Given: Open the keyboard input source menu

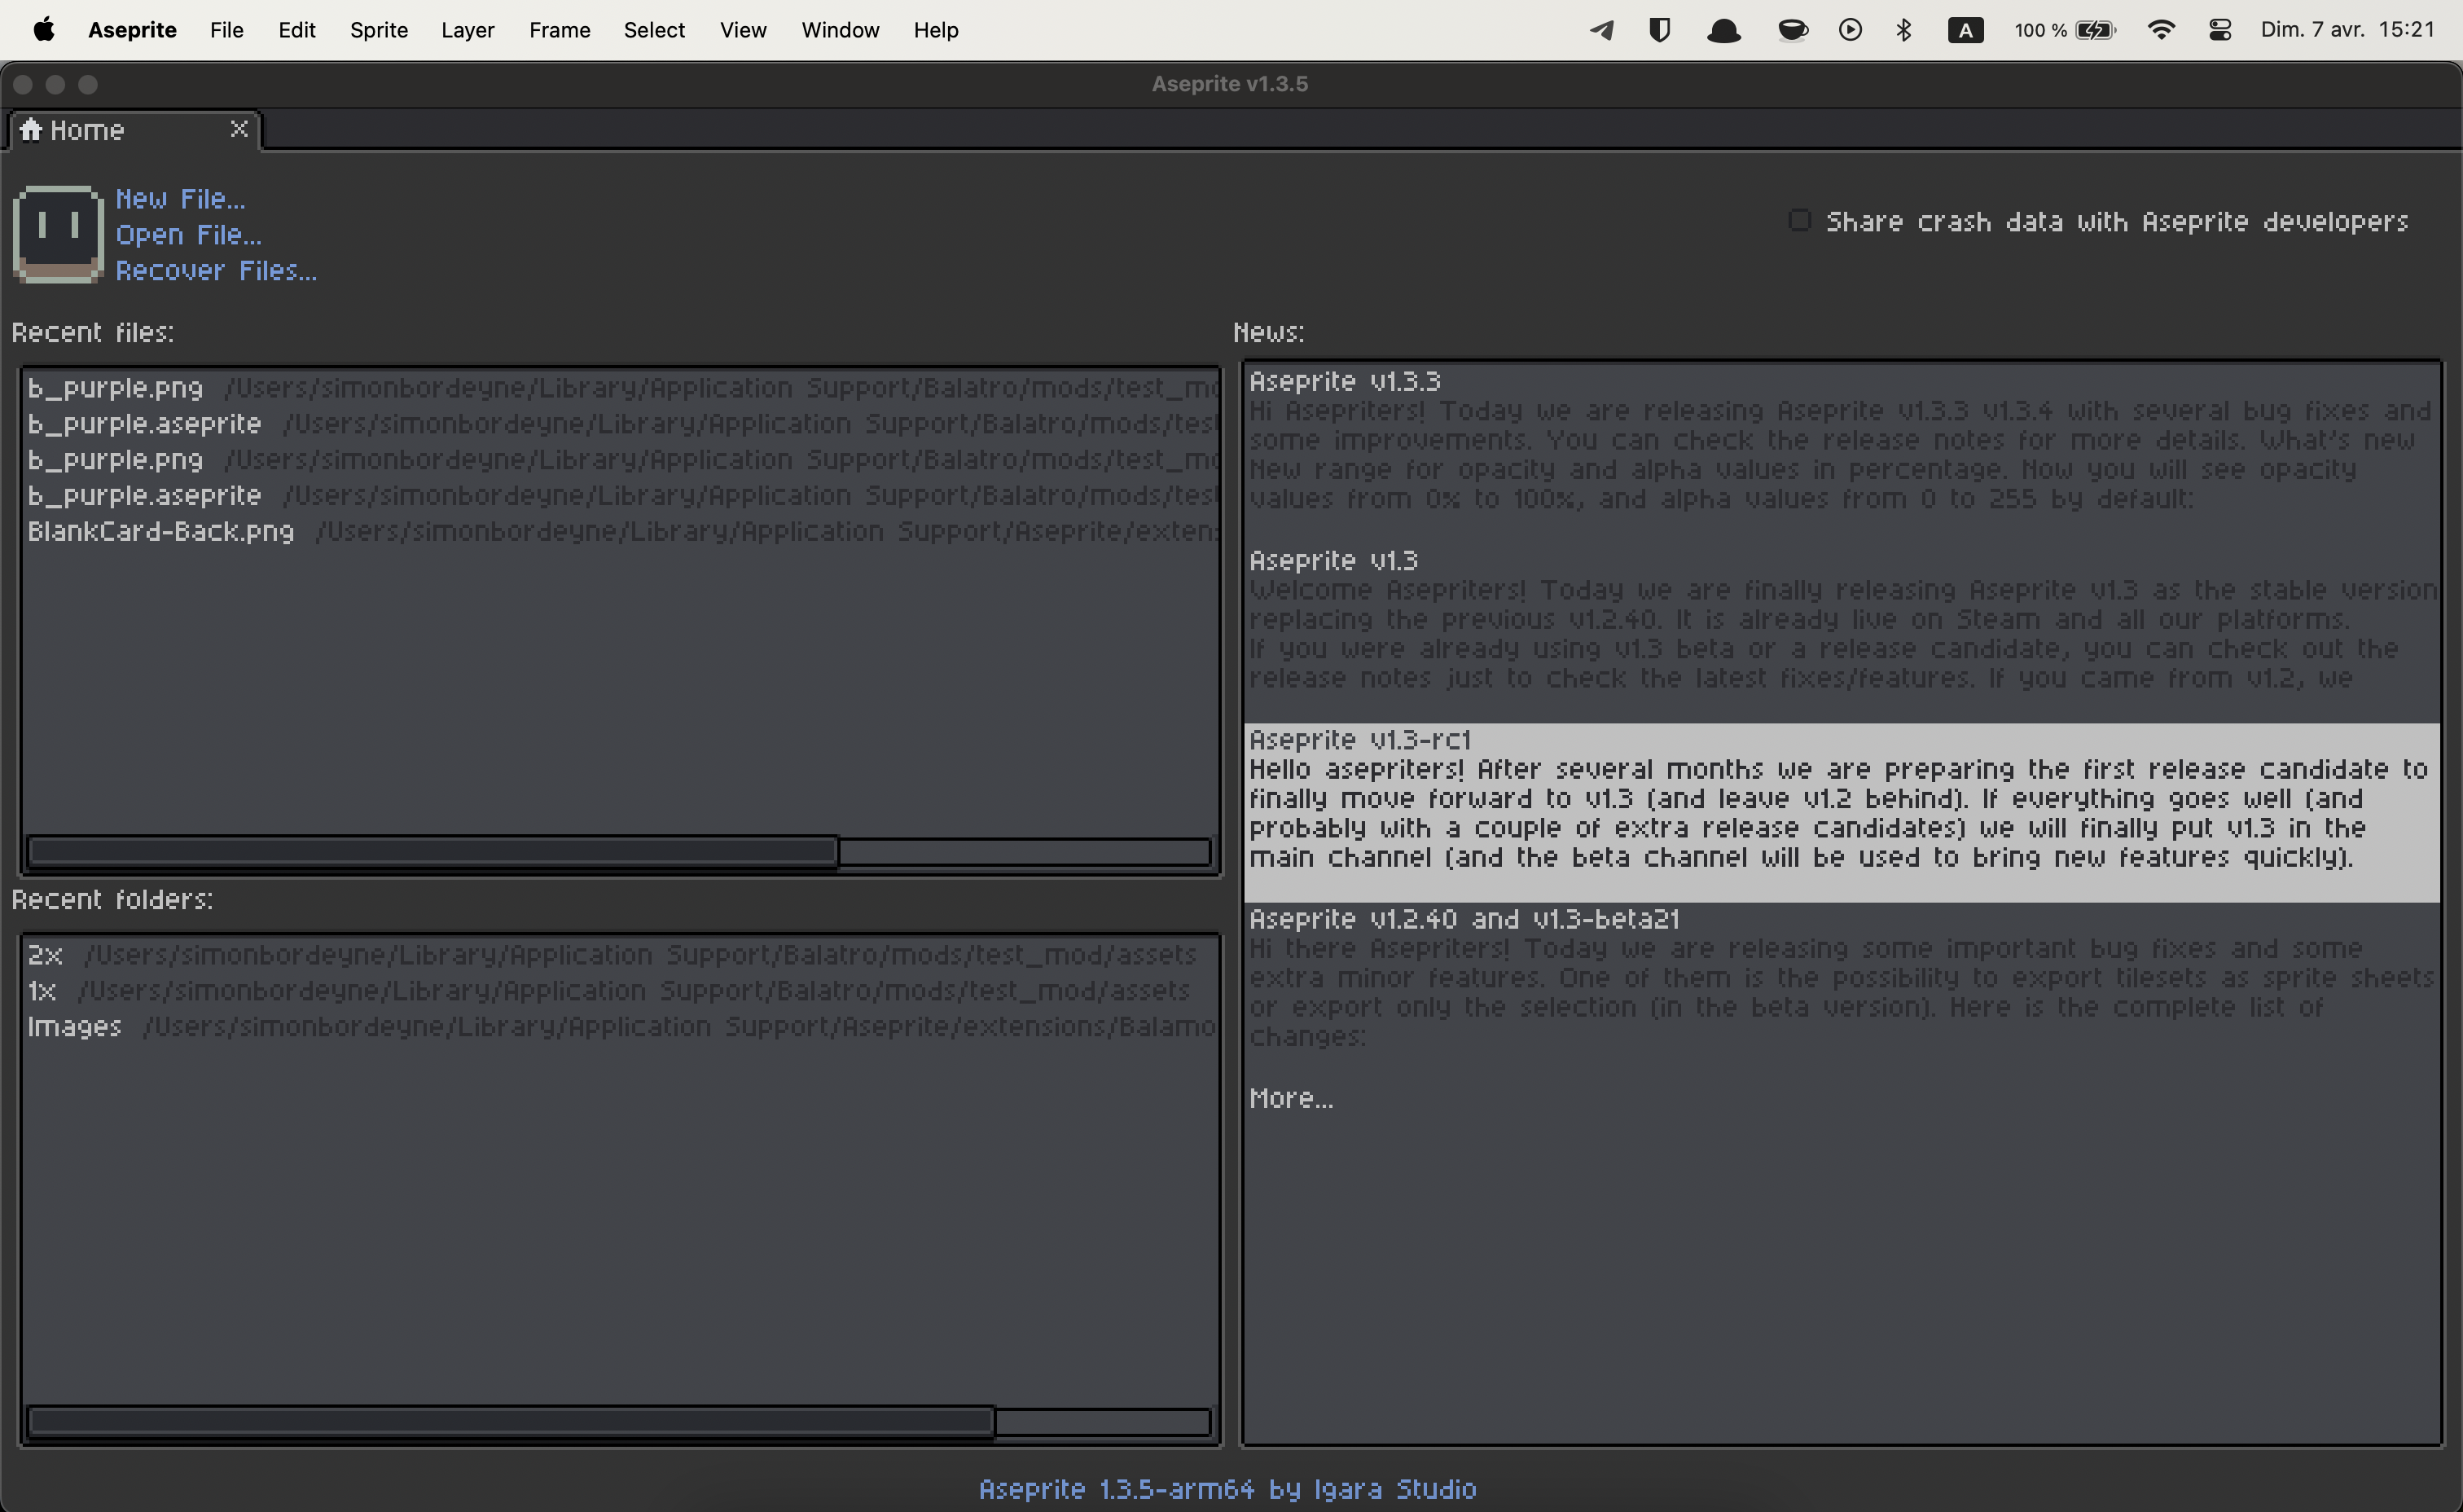Looking at the screenshot, I should coord(1965,30).
